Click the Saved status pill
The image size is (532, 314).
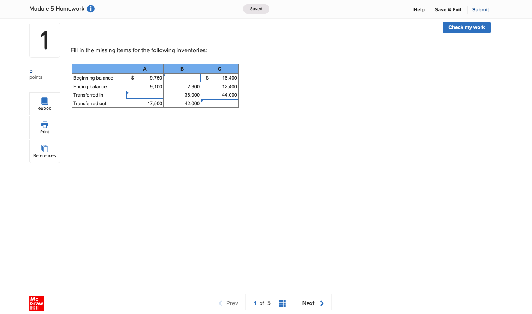(256, 8)
